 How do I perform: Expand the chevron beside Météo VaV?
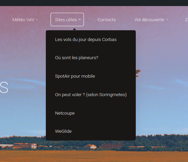pos(37,19)
